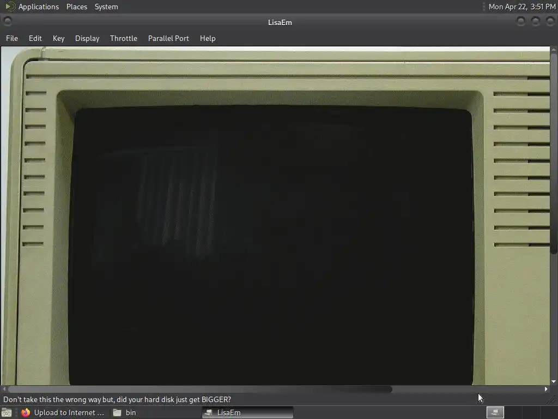
Task: Click the Lisa's dark CRT screen
Action: pyautogui.click(x=271, y=245)
